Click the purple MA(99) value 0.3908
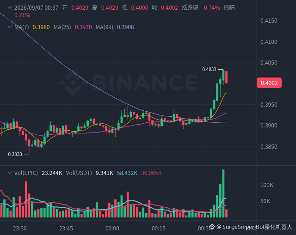The image size is (296, 235). click(125, 27)
